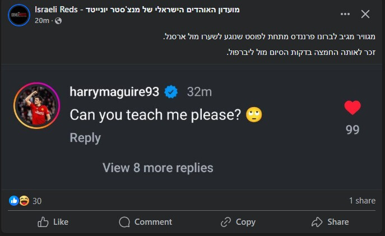Click the globe public privacy icon
385x236 pixels.
pyautogui.click(x=58, y=21)
